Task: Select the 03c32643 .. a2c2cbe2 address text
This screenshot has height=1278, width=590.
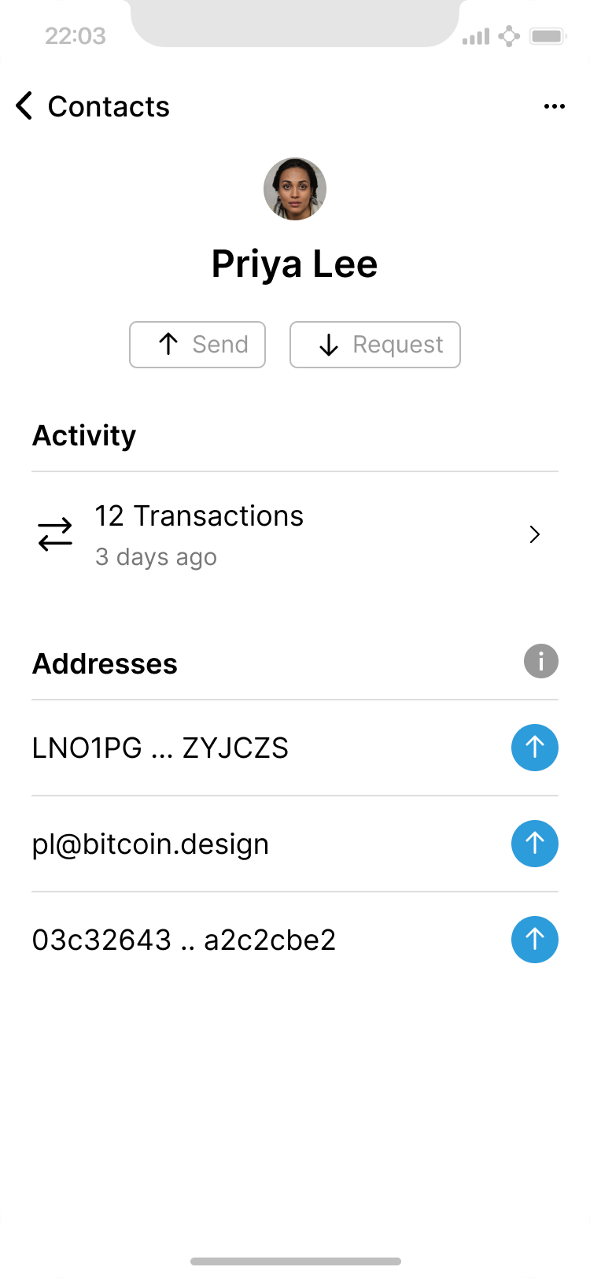Action: (x=184, y=940)
